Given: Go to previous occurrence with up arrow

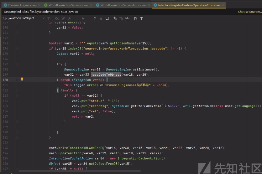Looking at the screenshot, I should (95, 18).
